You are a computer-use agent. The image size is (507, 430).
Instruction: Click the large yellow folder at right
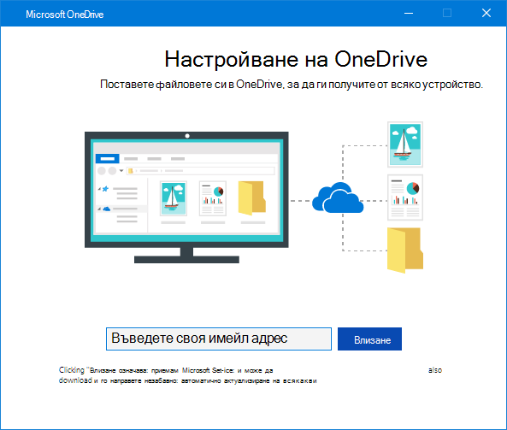[405, 250]
